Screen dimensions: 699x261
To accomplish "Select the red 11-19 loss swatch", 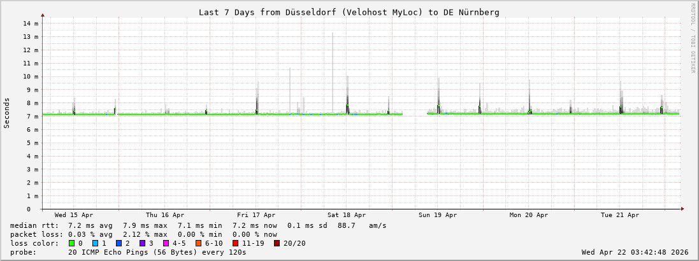I will [235, 243].
